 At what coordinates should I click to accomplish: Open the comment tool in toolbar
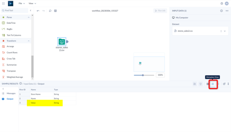(50, 11)
